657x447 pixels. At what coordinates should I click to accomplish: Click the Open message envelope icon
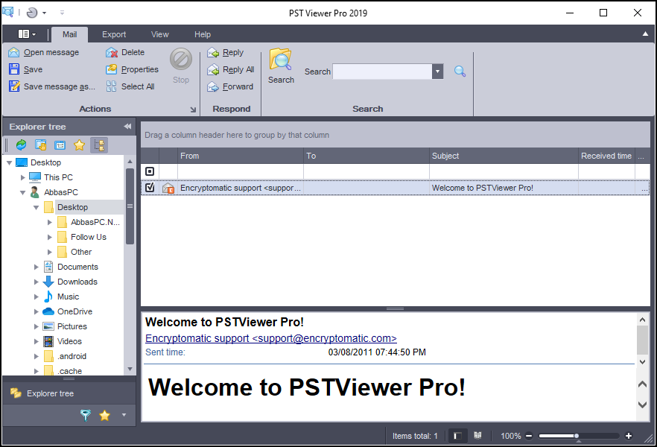click(14, 52)
